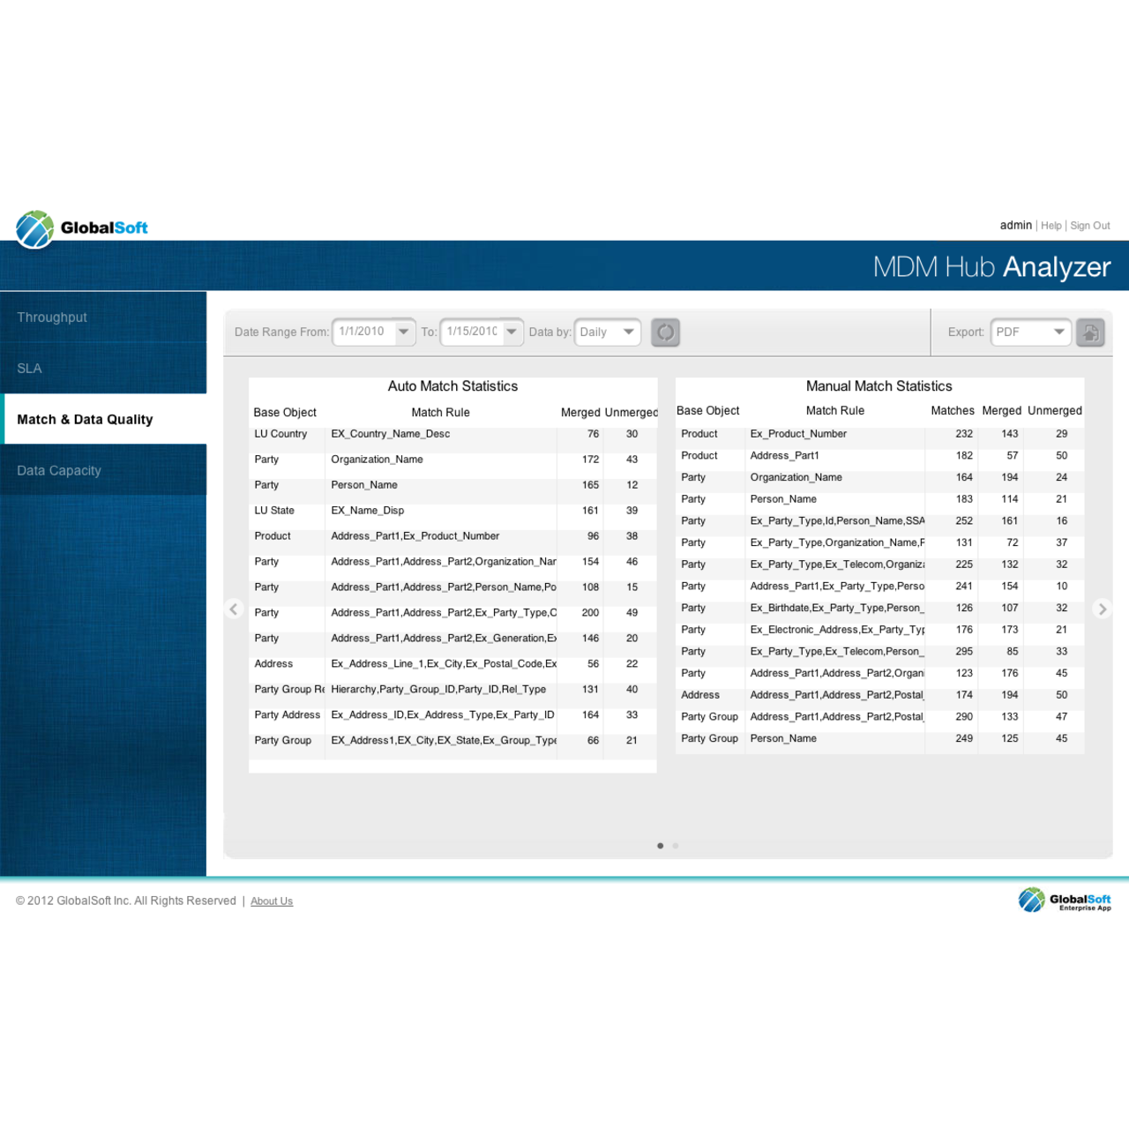Screen dimensions: 1129x1129
Task: Click the GlobalSoft globe logo in header
Action: pos(35,228)
